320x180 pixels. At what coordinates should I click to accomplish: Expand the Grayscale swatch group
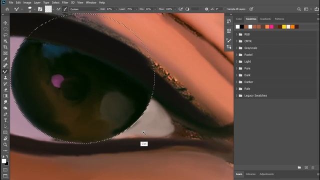[x=236, y=48]
